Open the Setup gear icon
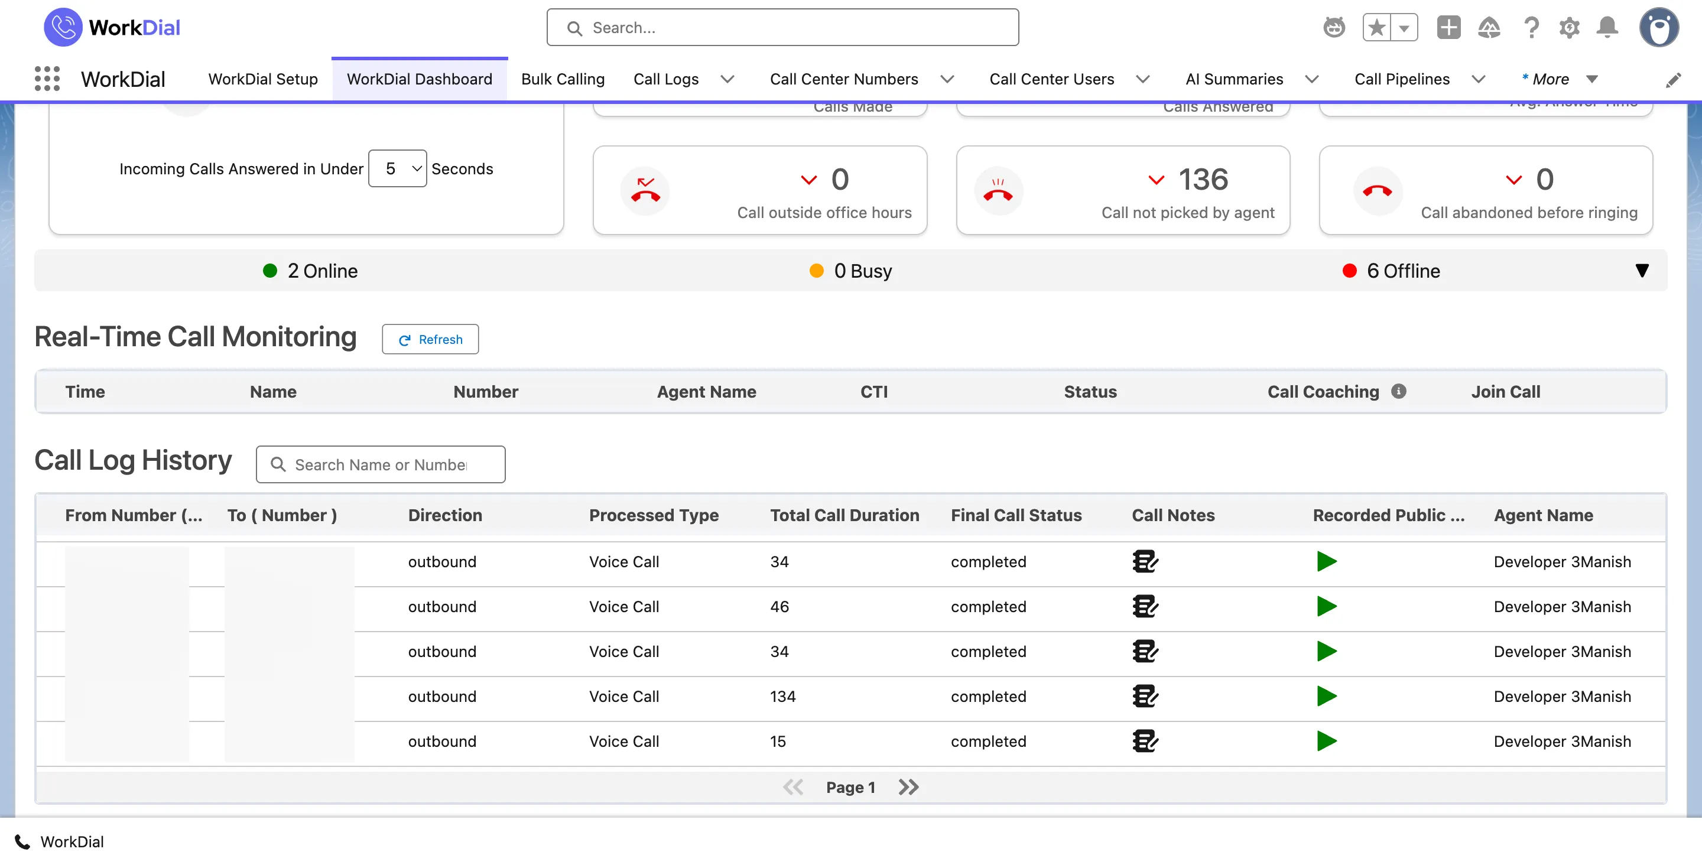1702x865 pixels. (1569, 27)
